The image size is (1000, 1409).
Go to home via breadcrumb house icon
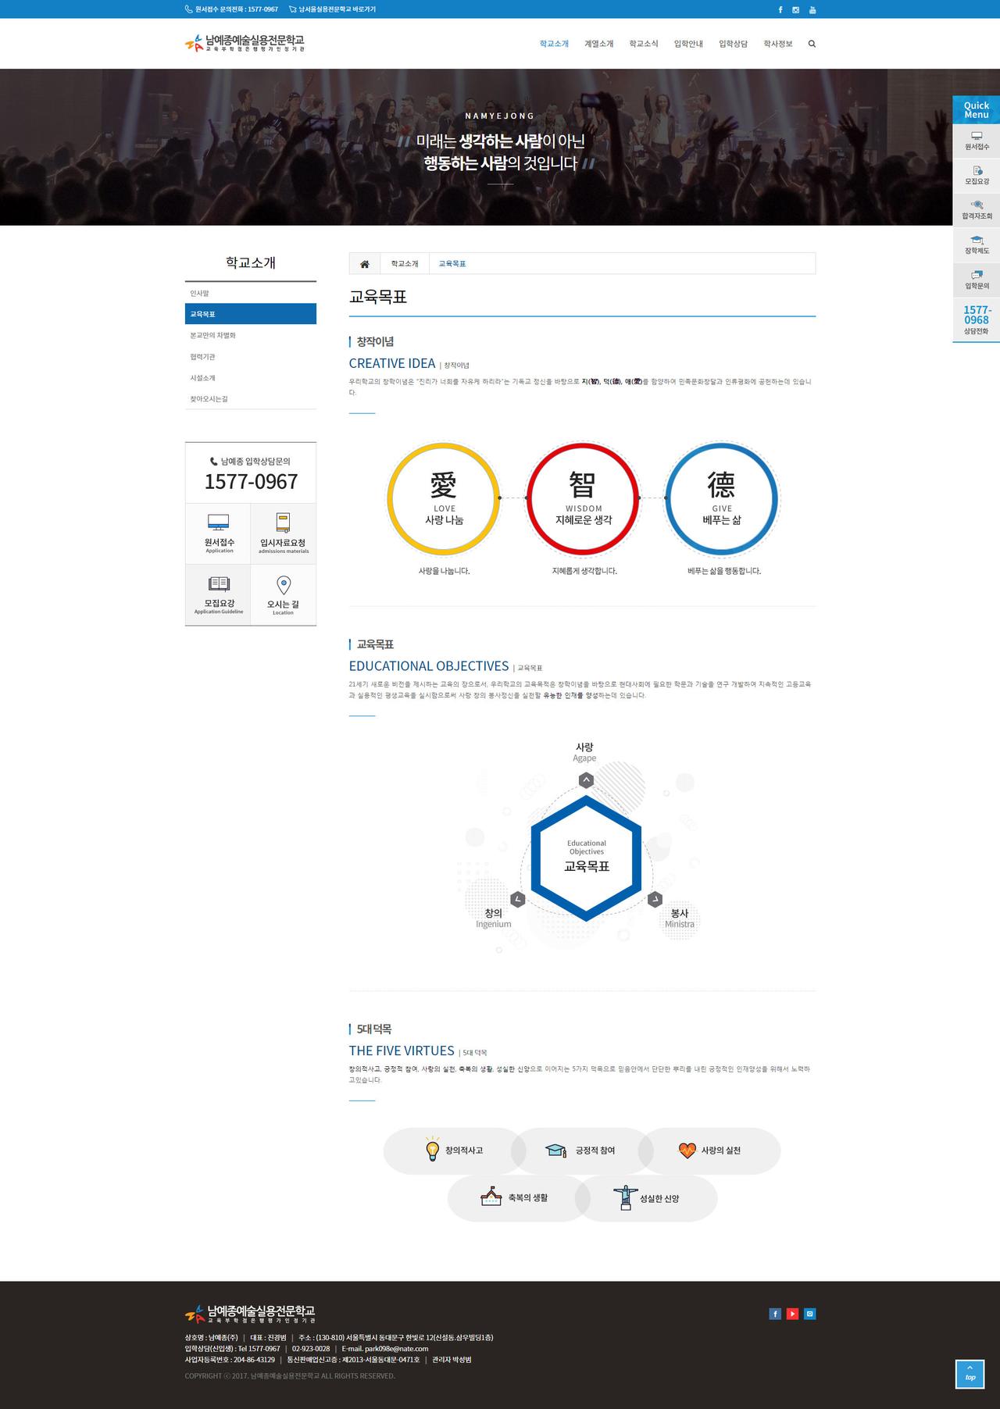coord(365,264)
